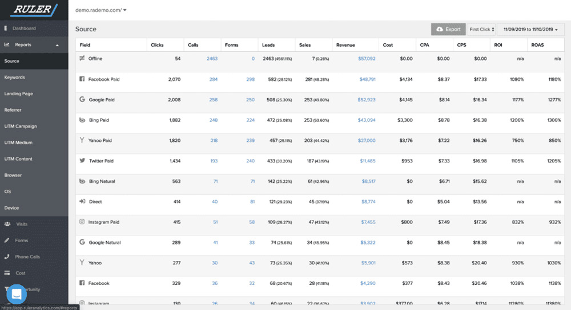This screenshot has height=310, width=571.
Task: Click the Offline row icon
Action: 82,58
